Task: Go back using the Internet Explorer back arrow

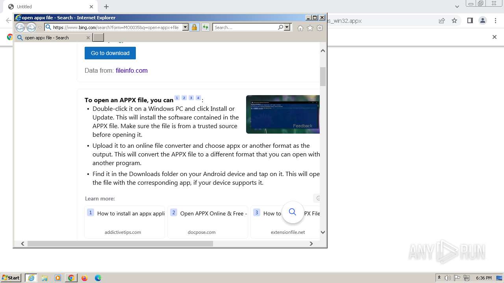Action: pyautogui.click(x=20, y=27)
